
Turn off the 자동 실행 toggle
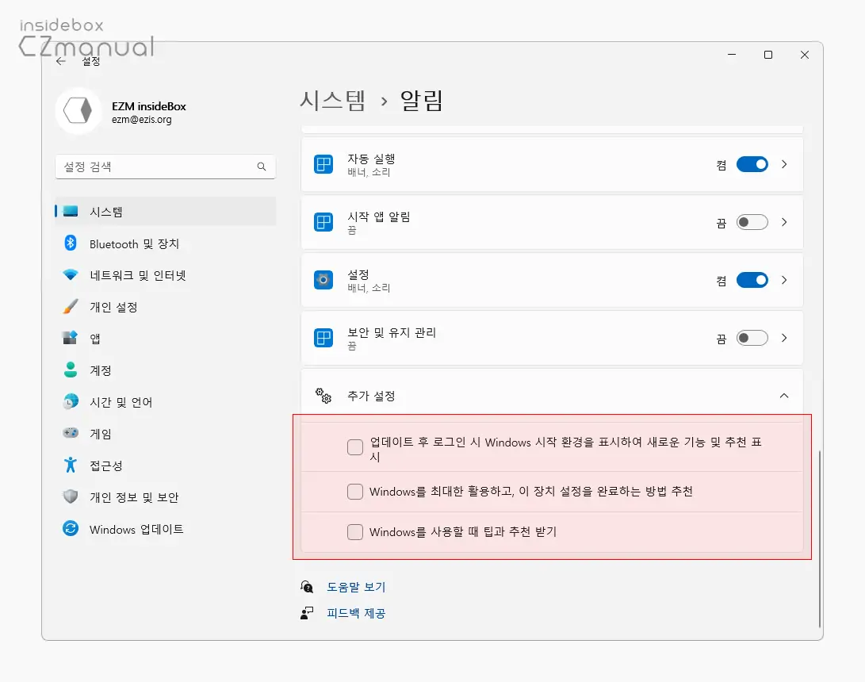[x=752, y=164]
